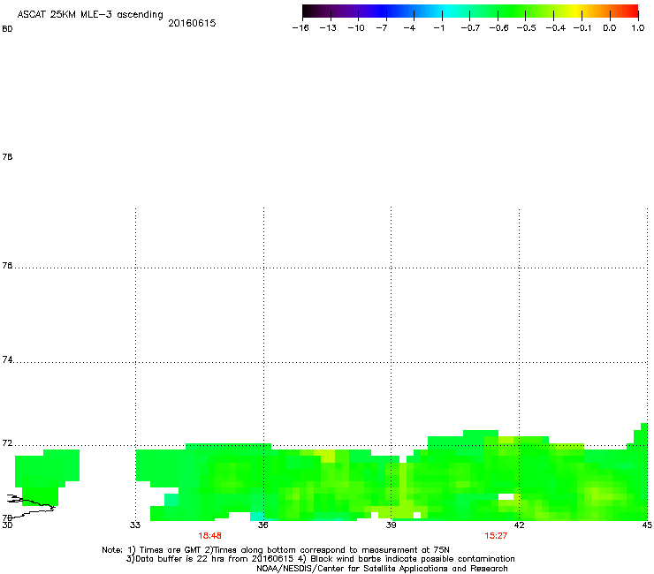
Task: Click latitude axis label 78
Action: (7, 156)
